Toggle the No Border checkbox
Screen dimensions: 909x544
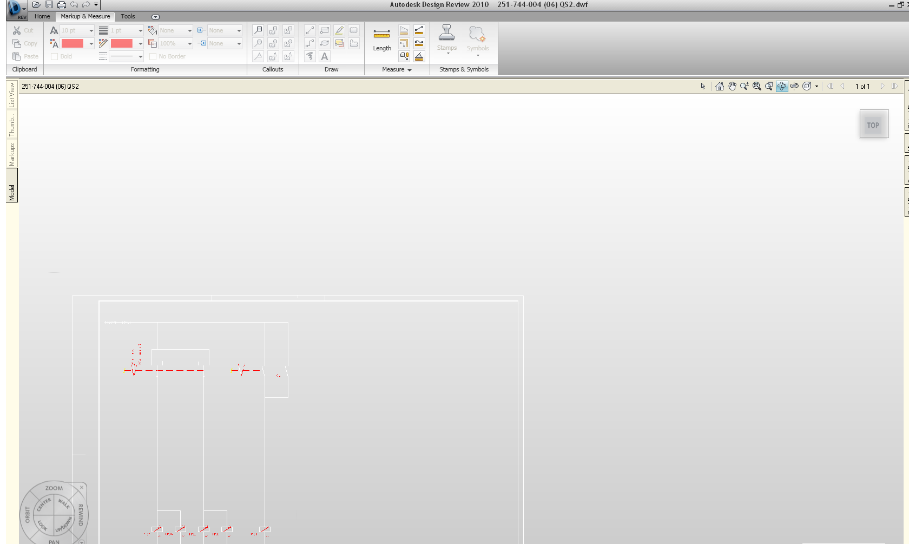(153, 56)
